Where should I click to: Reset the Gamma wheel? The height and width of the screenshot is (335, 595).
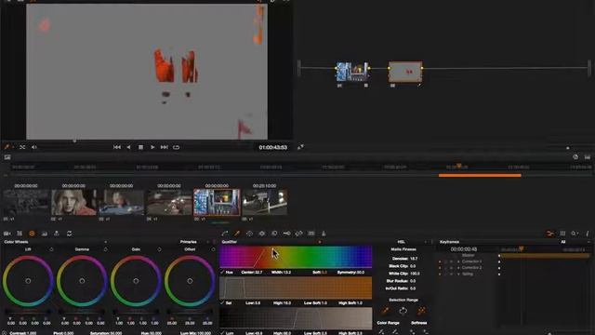click(x=105, y=249)
